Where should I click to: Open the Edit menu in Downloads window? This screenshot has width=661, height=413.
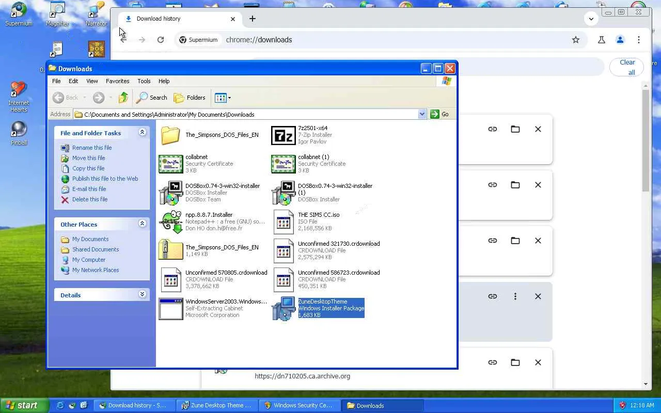73,81
